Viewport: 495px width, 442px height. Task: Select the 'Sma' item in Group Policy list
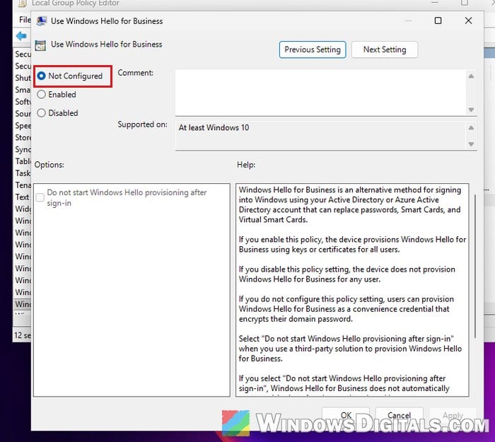coord(23,90)
